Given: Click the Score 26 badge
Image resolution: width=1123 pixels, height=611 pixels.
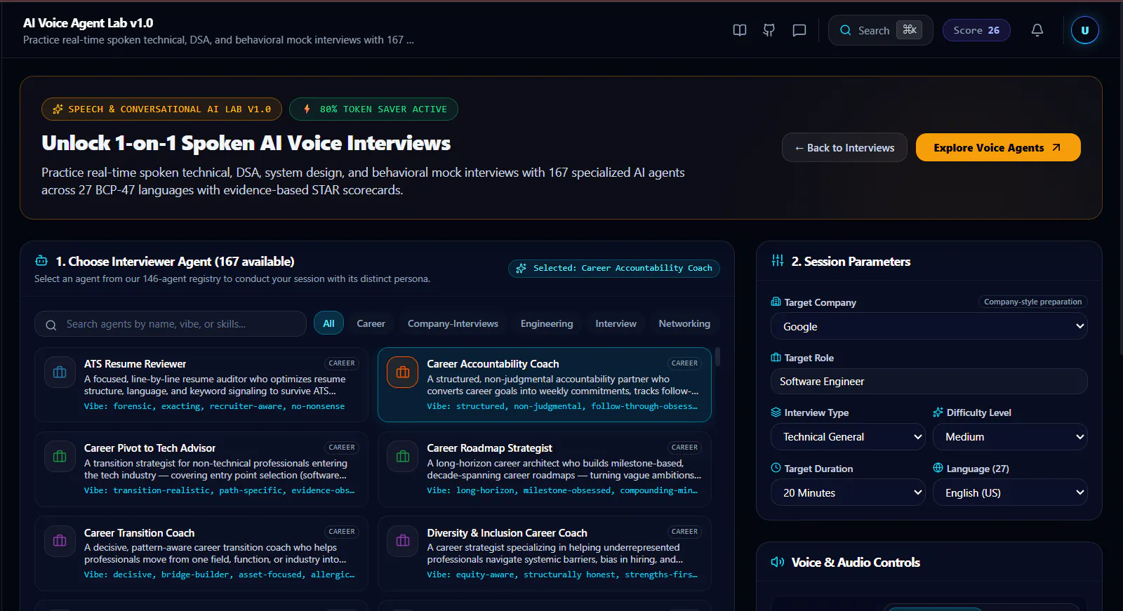Looking at the screenshot, I should (x=976, y=30).
